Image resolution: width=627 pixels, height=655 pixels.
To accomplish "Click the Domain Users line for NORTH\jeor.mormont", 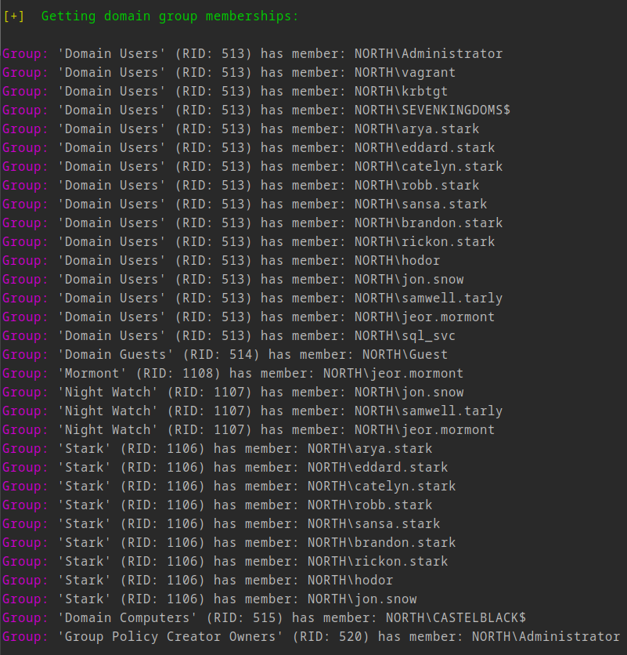I will [x=249, y=317].
